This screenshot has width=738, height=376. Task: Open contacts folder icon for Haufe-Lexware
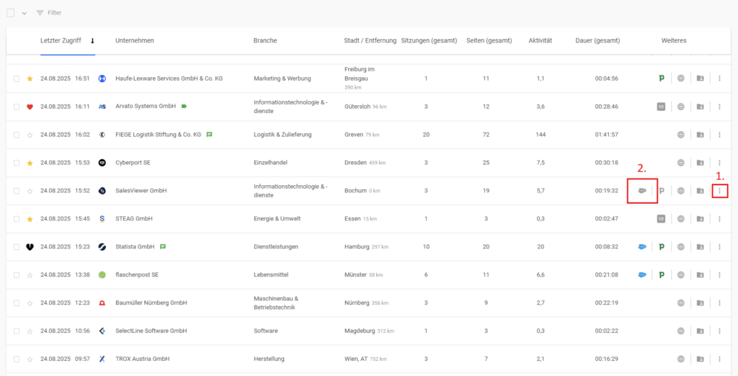point(700,79)
